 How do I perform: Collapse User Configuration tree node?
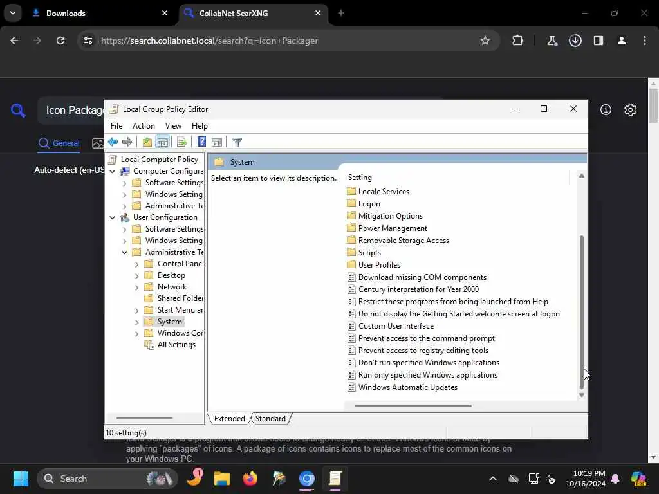pos(112,217)
